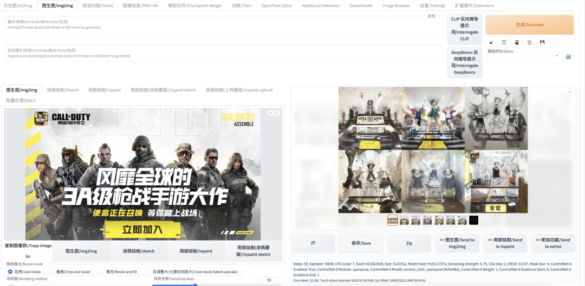Image resolution: width=585 pixels, height=286 pixels.
Task: Open the OpenPose Editor tab
Action: pyautogui.click(x=276, y=5)
